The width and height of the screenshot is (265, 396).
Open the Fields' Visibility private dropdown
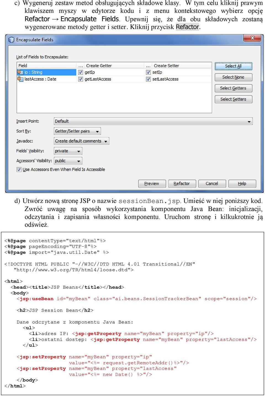(68, 151)
